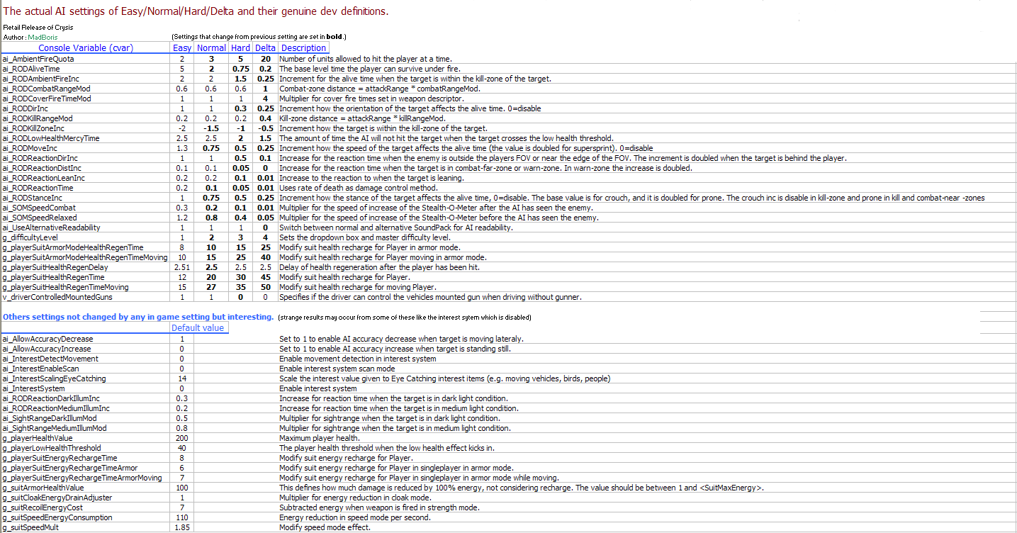Select the ai_SightRangeDarkIllumMod cell

point(86,418)
